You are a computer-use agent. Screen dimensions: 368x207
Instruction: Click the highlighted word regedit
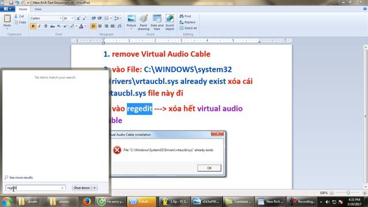coord(139,109)
